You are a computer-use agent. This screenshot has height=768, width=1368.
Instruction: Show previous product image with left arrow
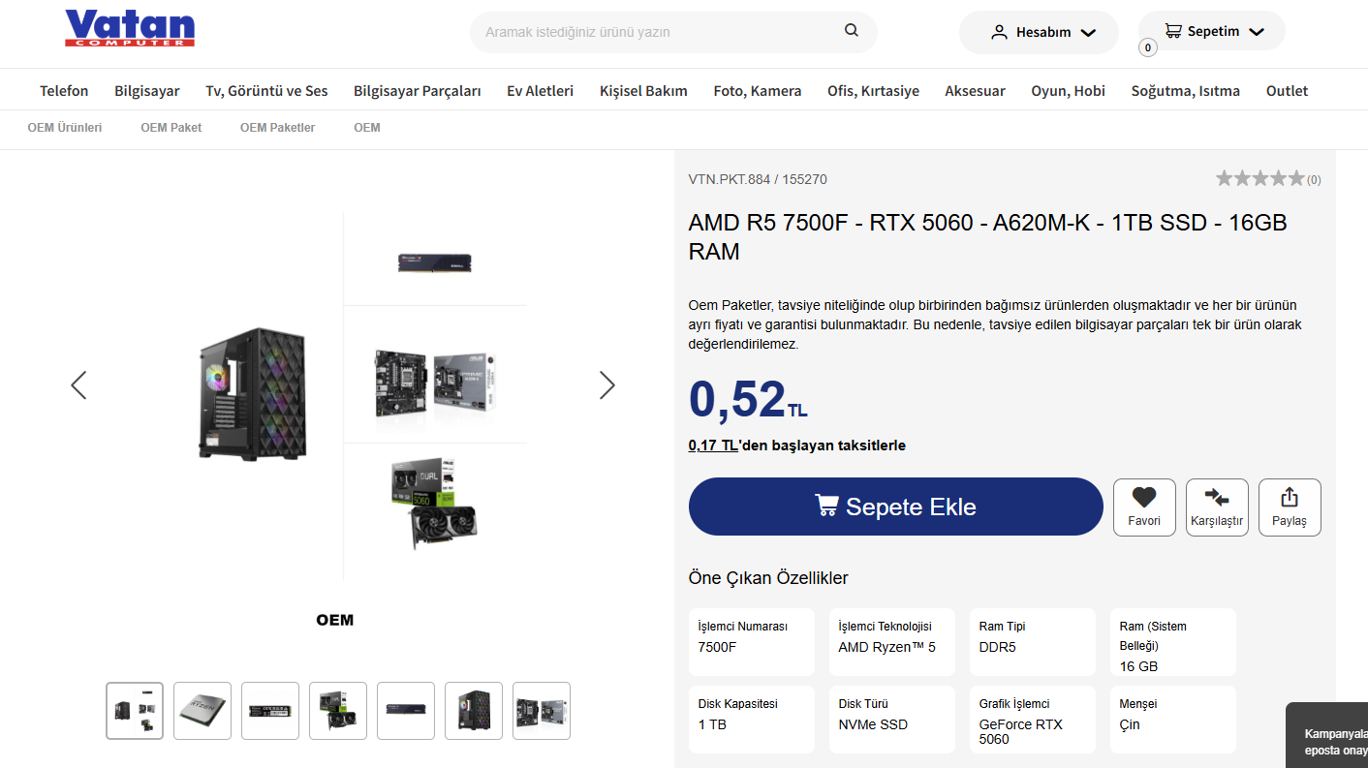coord(78,385)
